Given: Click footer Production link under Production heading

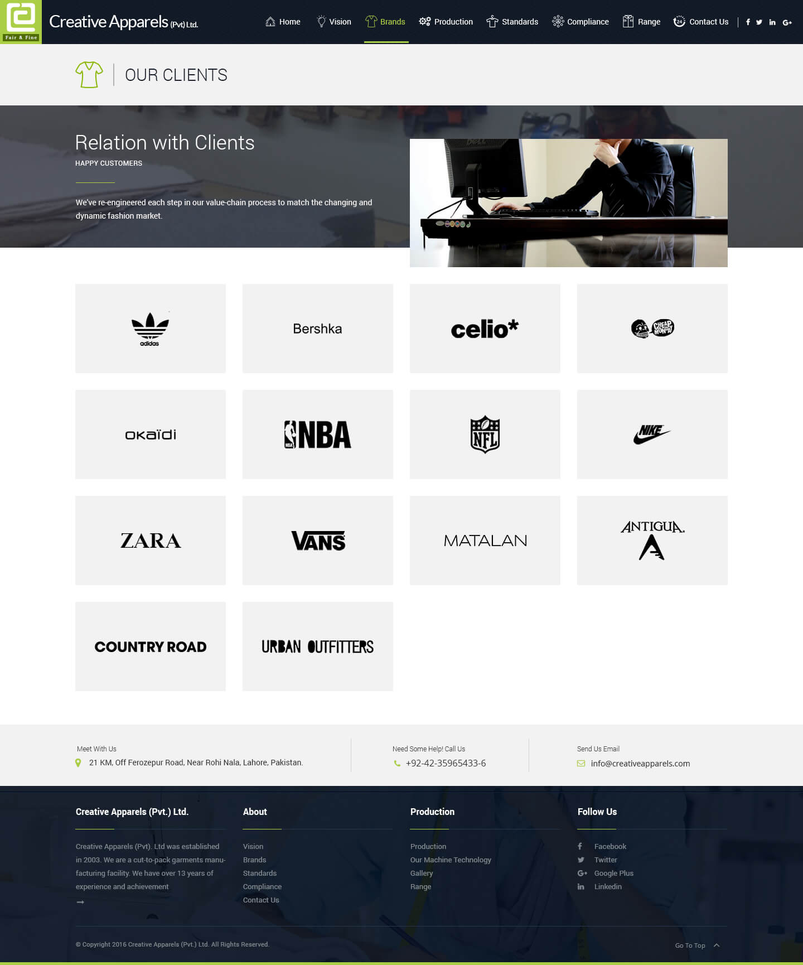Looking at the screenshot, I should click(x=428, y=846).
